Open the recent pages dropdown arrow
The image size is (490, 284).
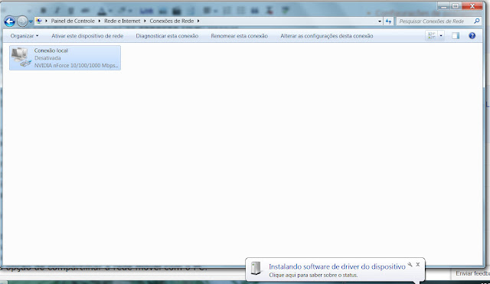[31, 21]
